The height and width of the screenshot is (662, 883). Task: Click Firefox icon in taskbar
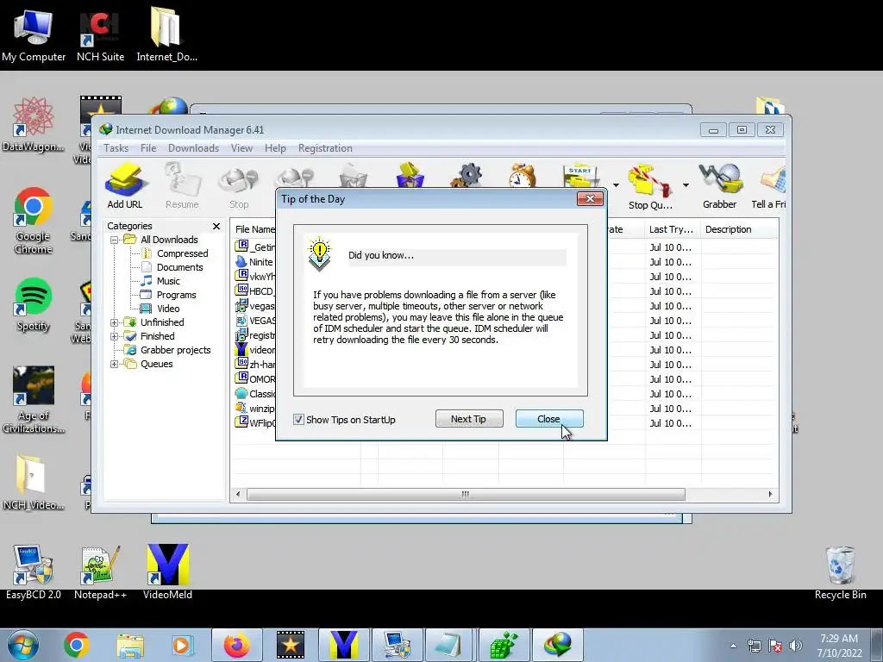236,645
